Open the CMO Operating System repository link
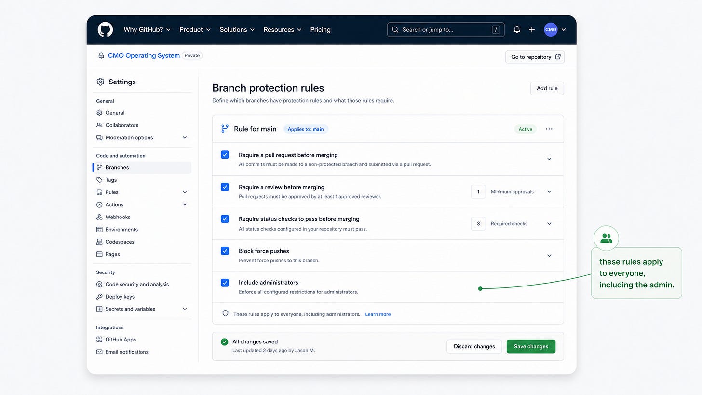 pyautogui.click(x=144, y=55)
